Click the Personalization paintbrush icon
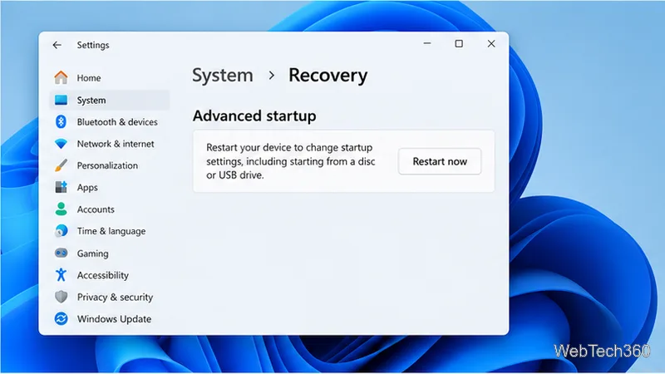This screenshot has width=665, height=374. (61, 165)
